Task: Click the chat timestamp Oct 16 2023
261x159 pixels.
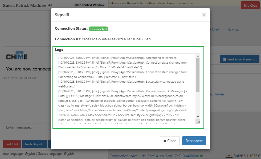Action: 19,78
